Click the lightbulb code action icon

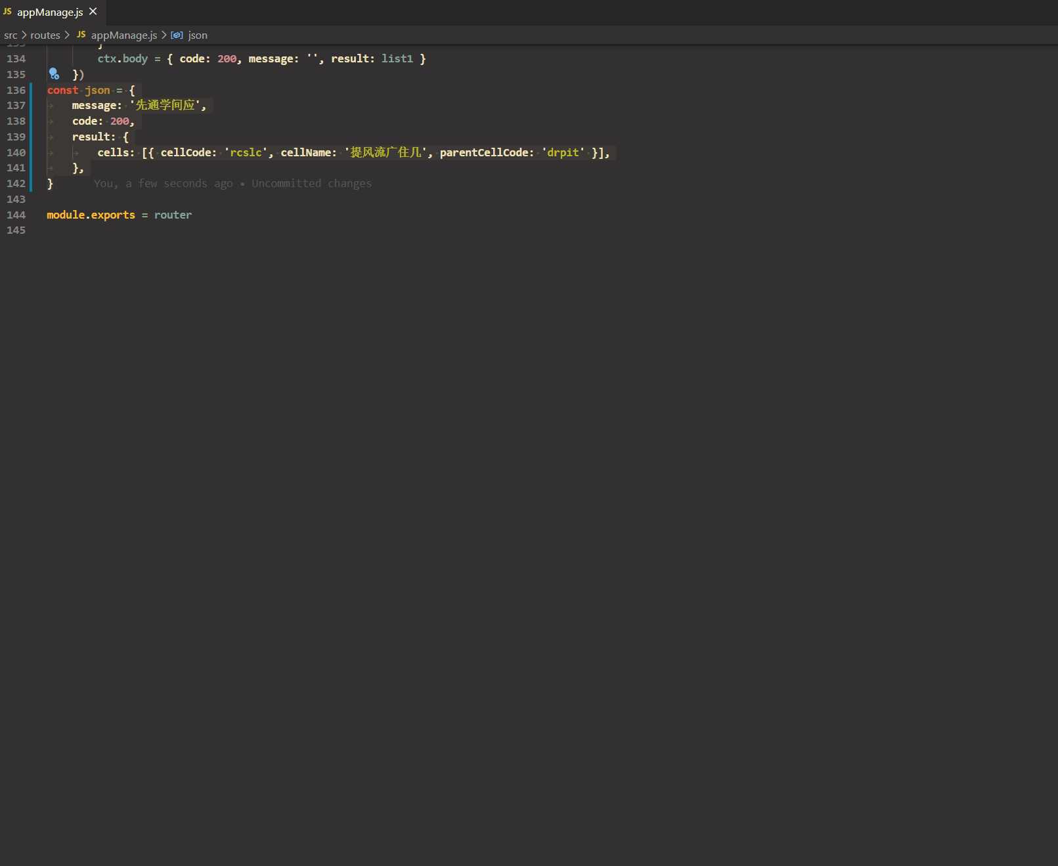[x=54, y=74]
